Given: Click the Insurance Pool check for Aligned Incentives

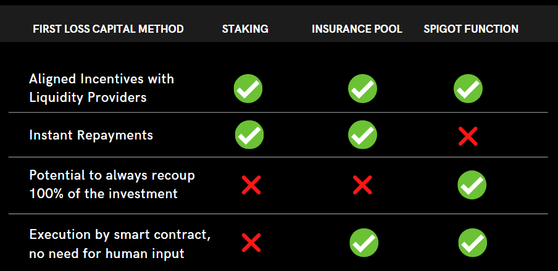Looking at the screenshot, I should (362, 89).
